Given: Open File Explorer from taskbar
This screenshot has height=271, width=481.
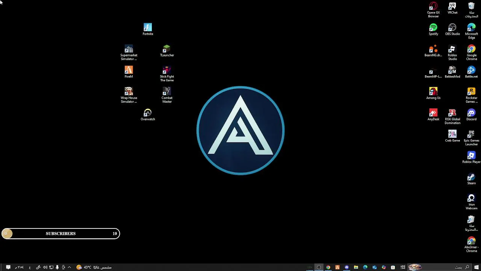Looking at the screenshot, I should tap(356, 267).
